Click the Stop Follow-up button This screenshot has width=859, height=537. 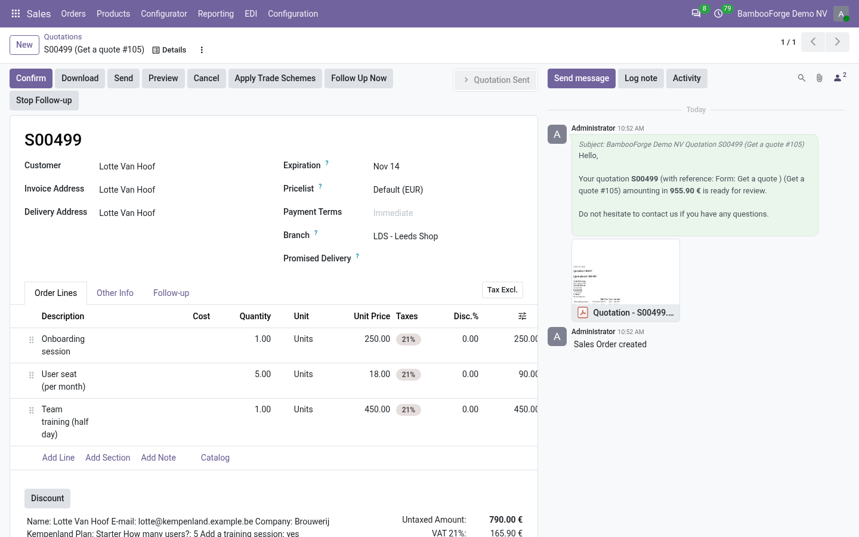tap(44, 100)
